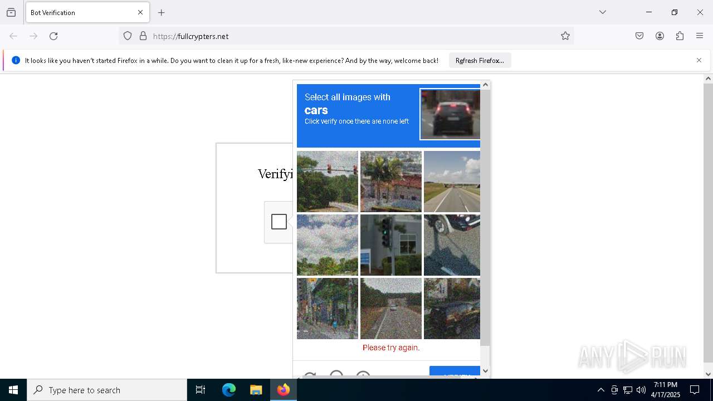This screenshot has width=713, height=401.
Task: Click Refresh Firefox button
Action: pyautogui.click(x=480, y=60)
